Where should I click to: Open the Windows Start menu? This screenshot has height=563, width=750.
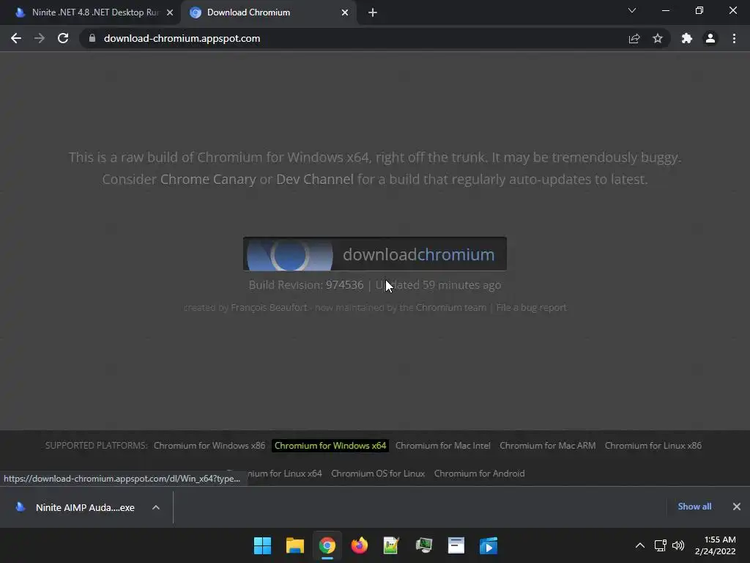[263, 545]
